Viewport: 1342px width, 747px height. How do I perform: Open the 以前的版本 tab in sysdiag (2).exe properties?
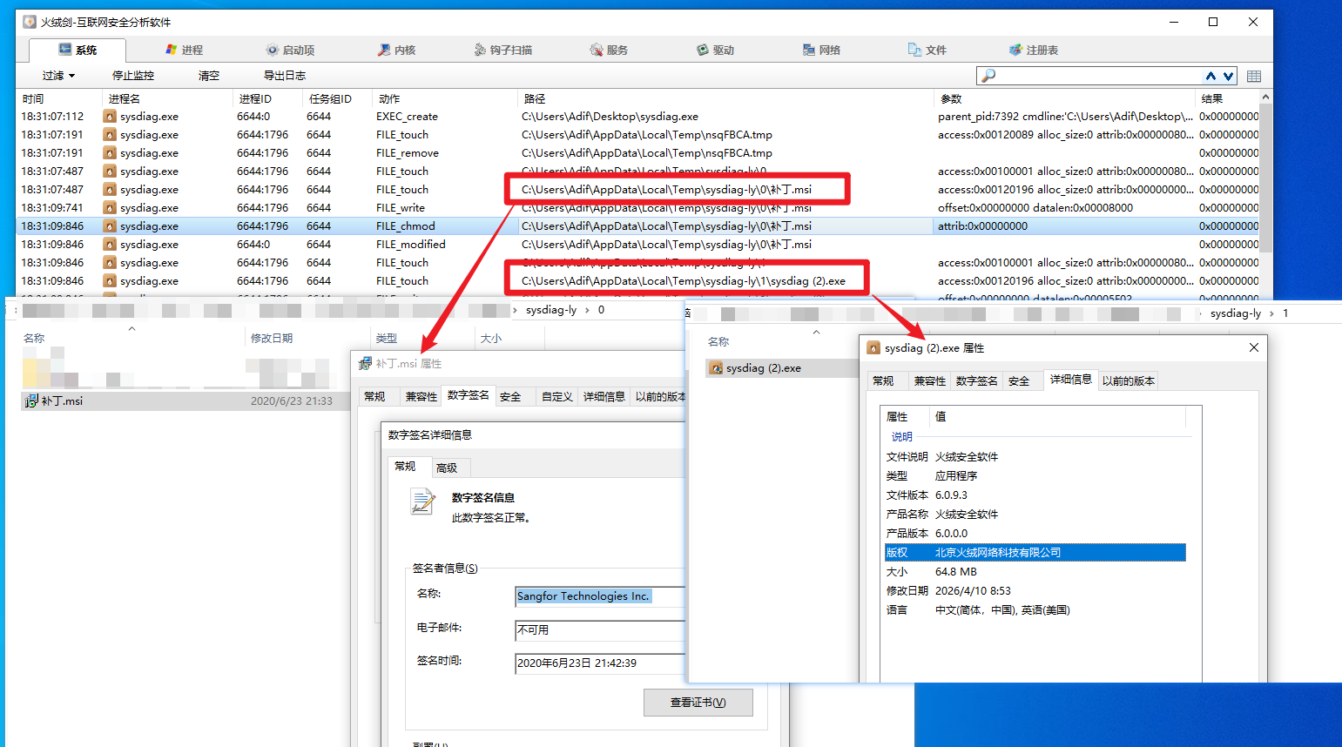1128,380
